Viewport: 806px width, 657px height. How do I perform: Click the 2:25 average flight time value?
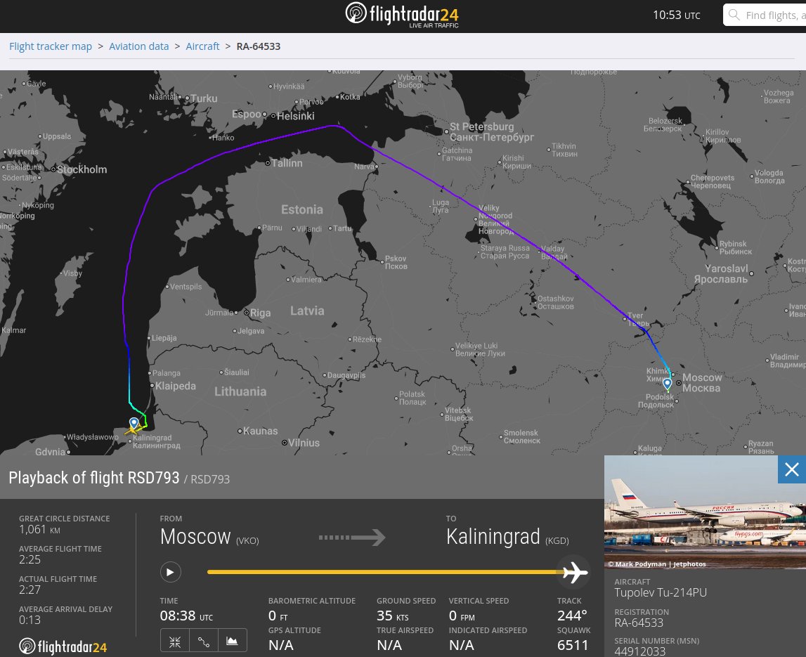coord(30,559)
